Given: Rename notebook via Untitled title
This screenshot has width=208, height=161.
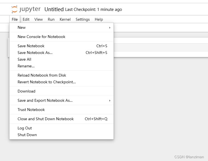Looking at the screenshot, I should 54,10.
